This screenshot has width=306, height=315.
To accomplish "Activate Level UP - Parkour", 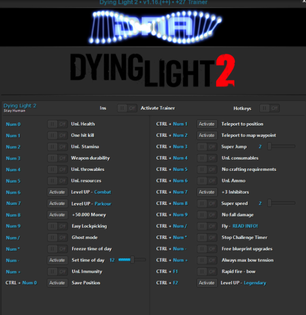I will 57,204.
